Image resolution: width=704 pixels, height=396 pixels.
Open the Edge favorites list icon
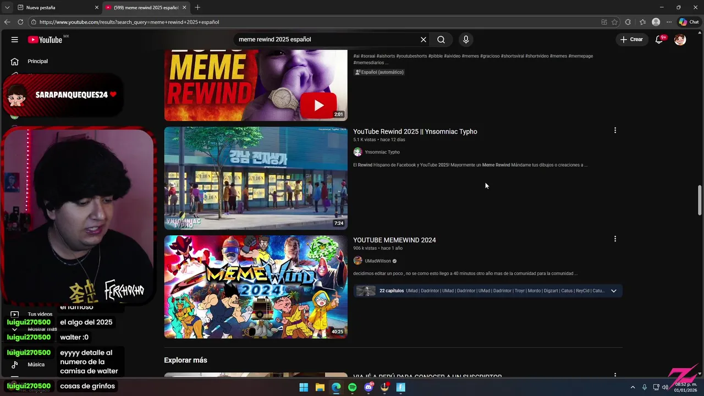click(x=642, y=22)
